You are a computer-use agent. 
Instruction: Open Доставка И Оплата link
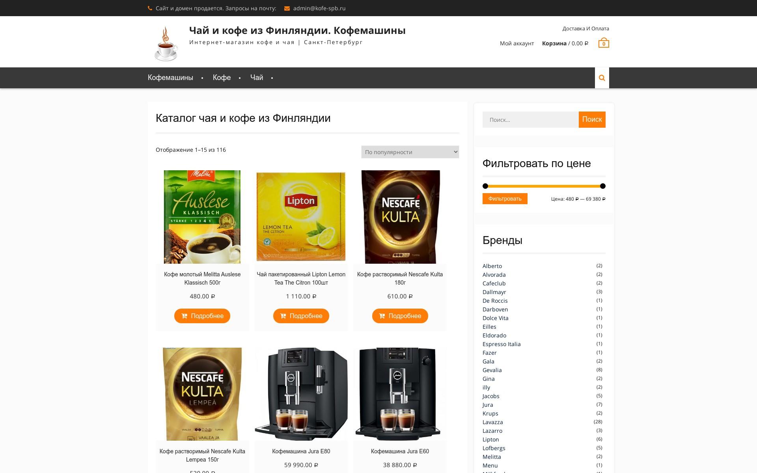coord(585,28)
